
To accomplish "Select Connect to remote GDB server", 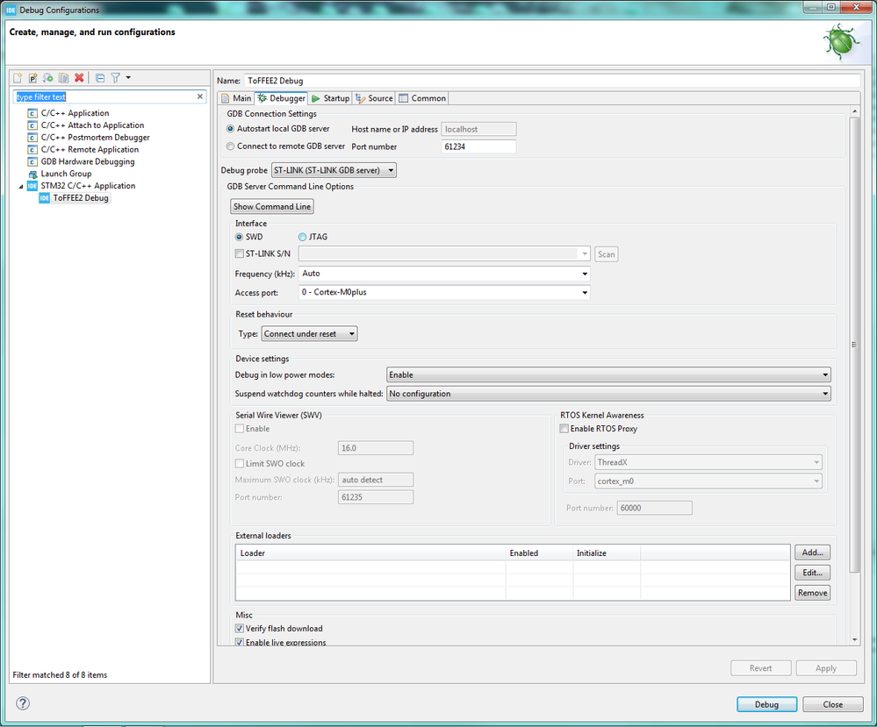I will click(230, 146).
